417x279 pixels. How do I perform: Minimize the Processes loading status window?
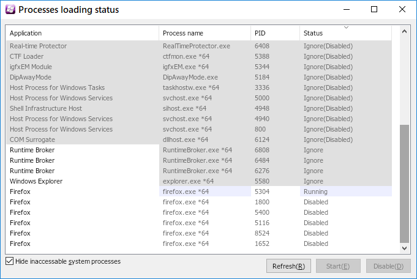pos(346,10)
